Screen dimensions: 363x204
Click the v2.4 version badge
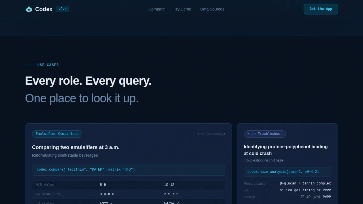click(x=62, y=9)
